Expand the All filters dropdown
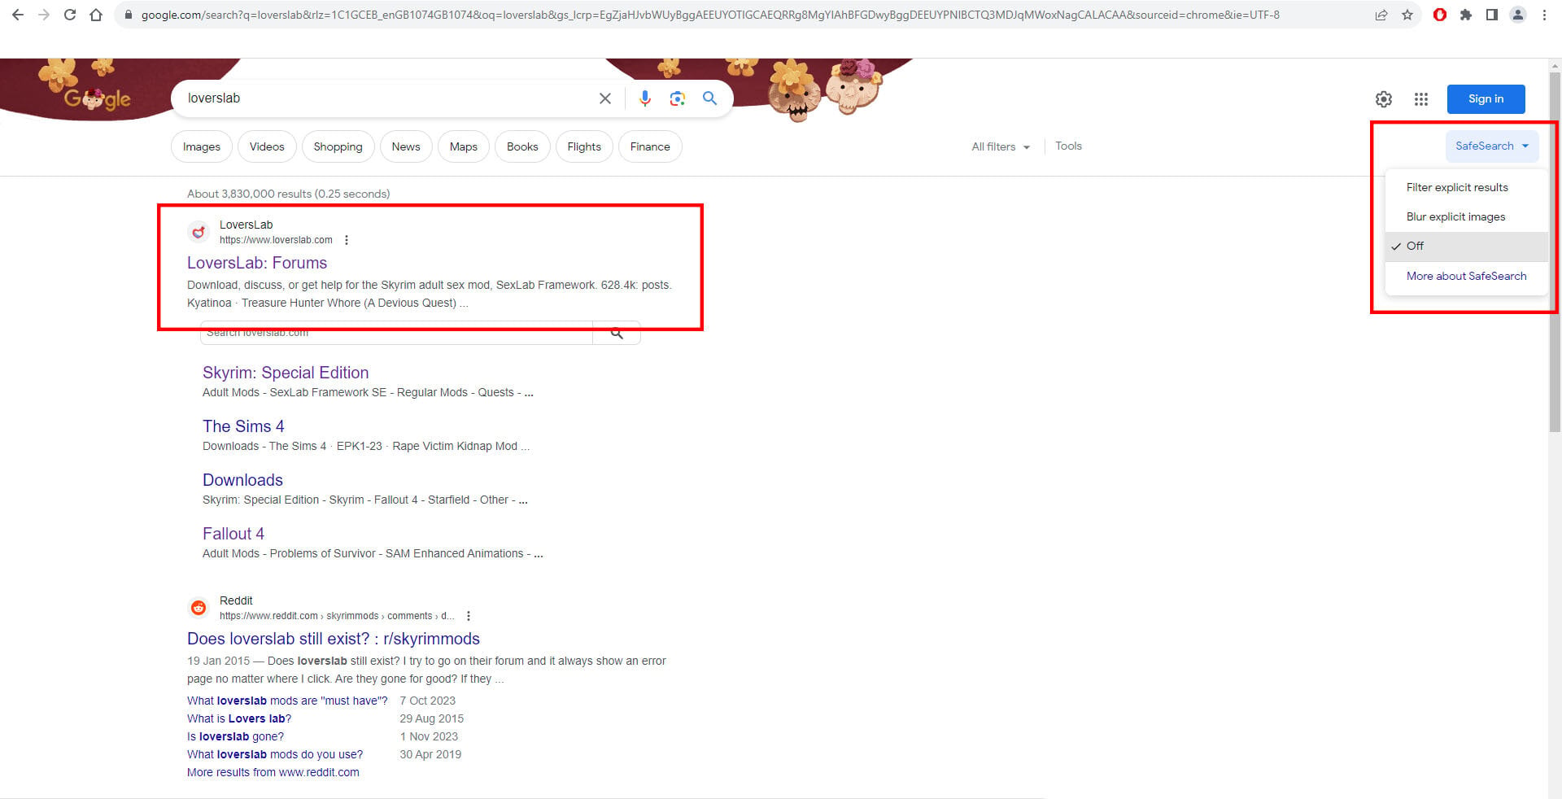 (1001, 146)
